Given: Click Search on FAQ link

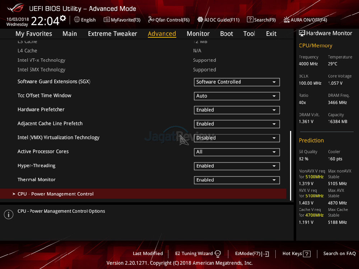Looking at the screenshot, I should coord(339,254).
